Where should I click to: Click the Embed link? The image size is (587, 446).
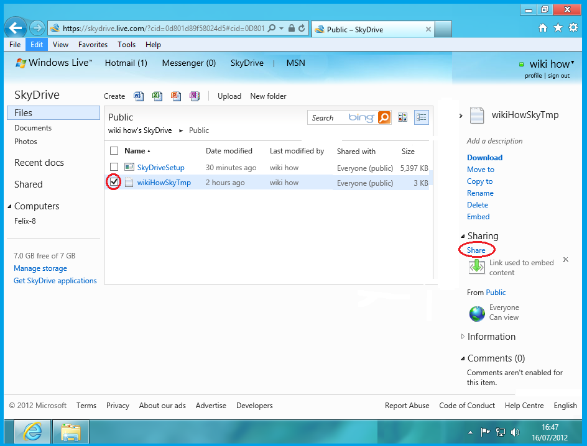478,216
